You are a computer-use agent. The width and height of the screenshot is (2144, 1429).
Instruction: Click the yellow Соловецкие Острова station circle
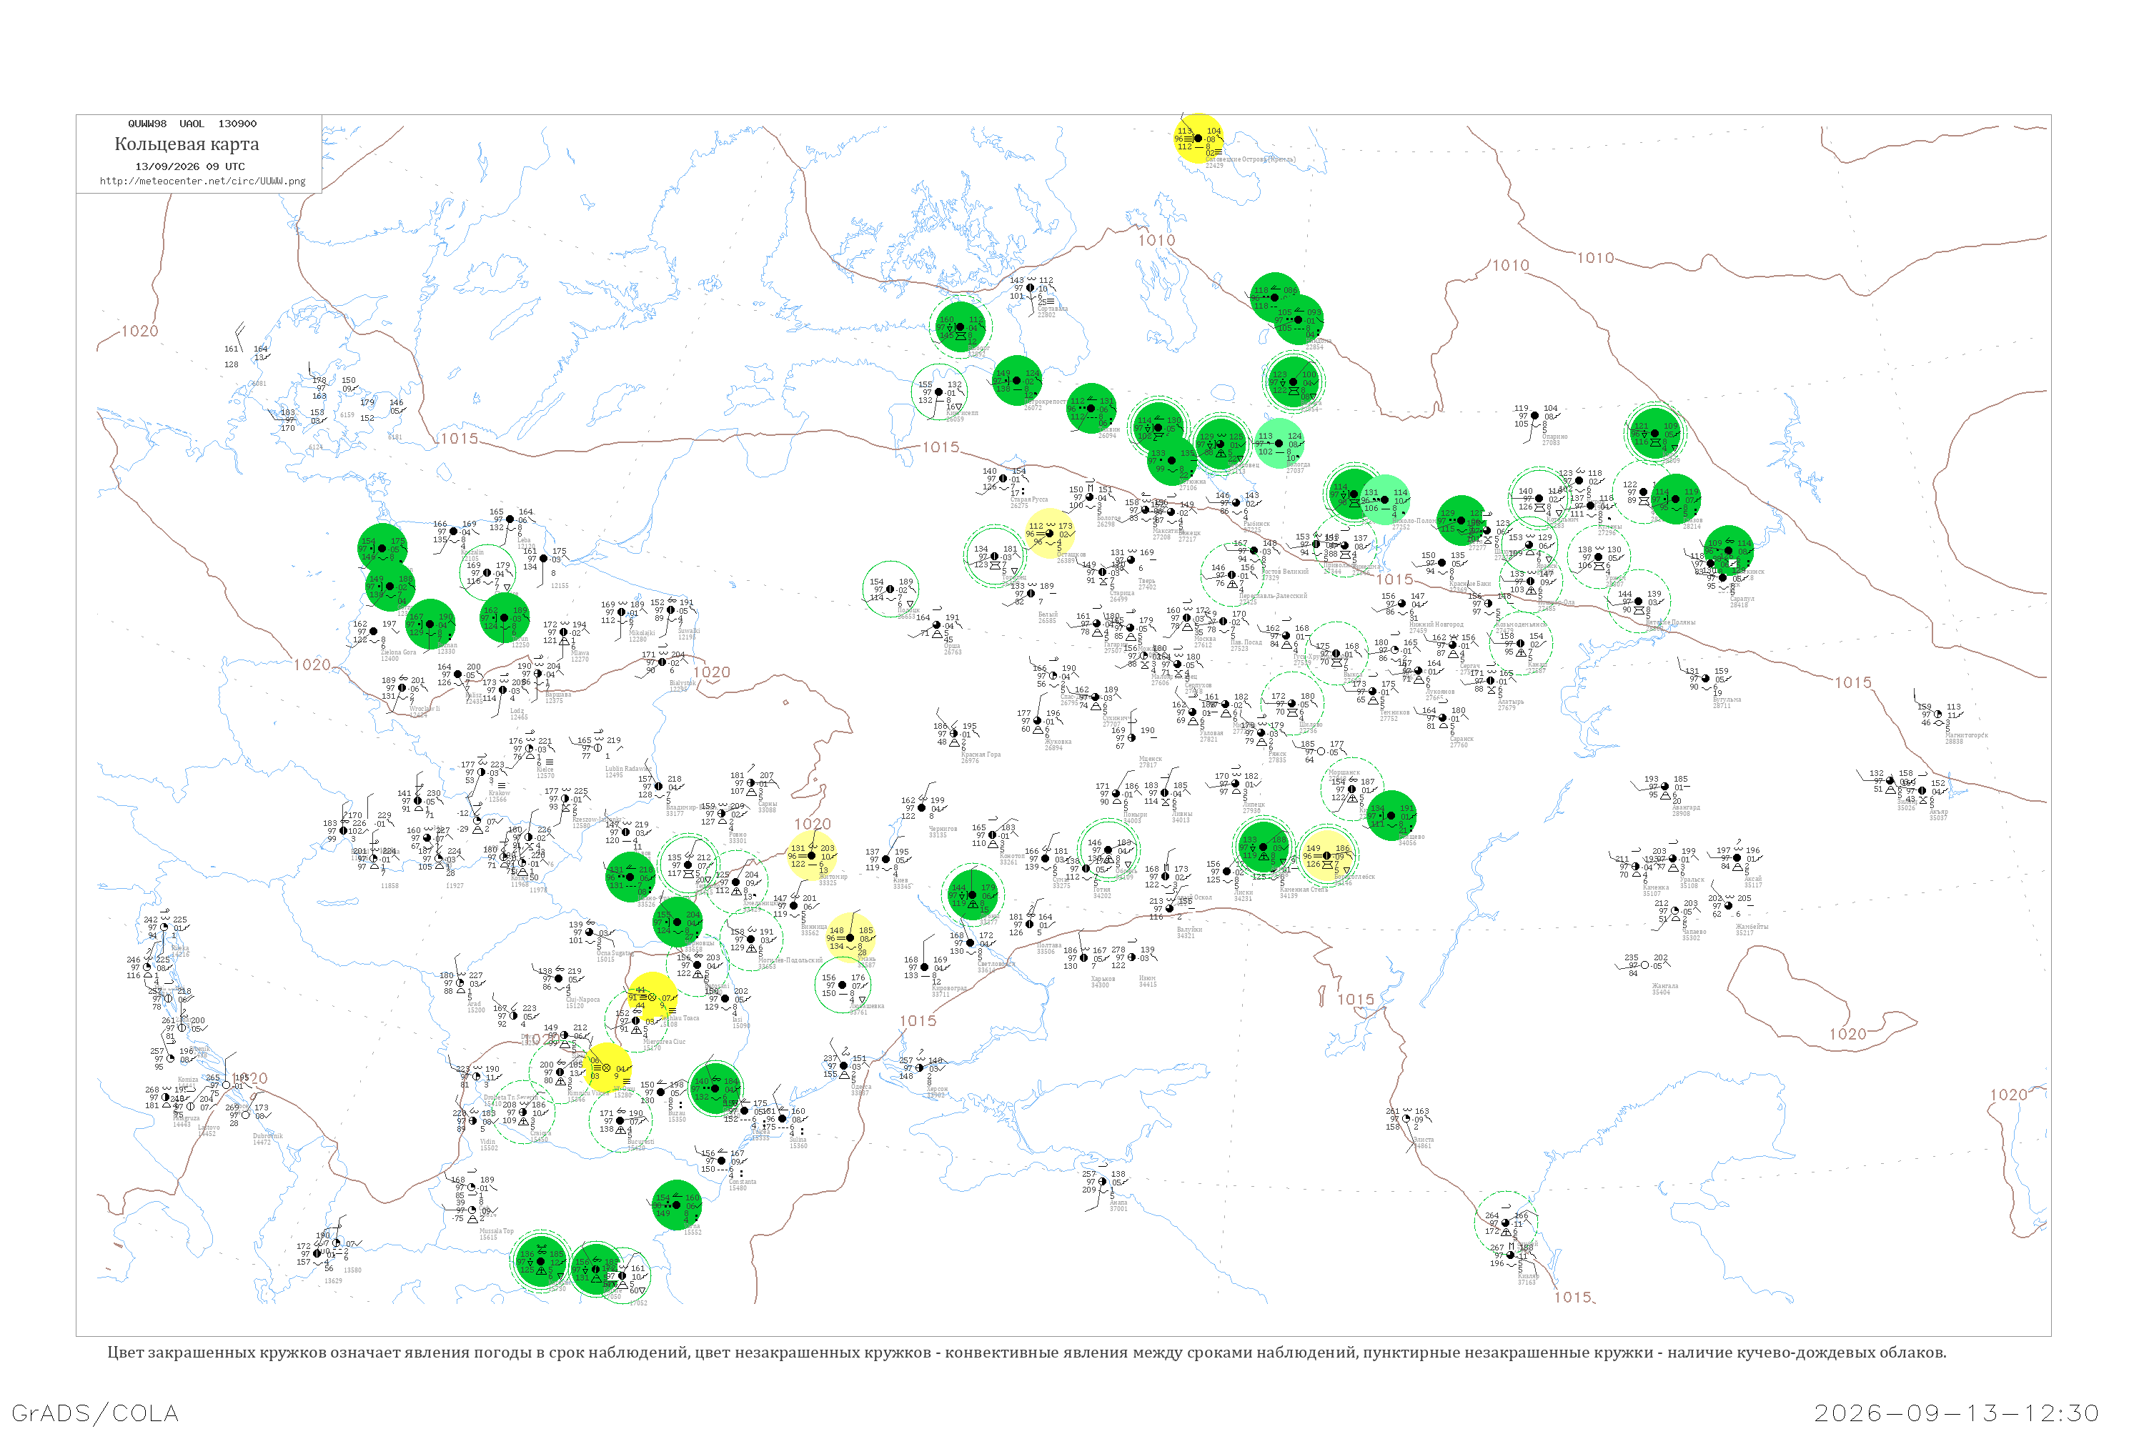click(x=1198, y=139)
